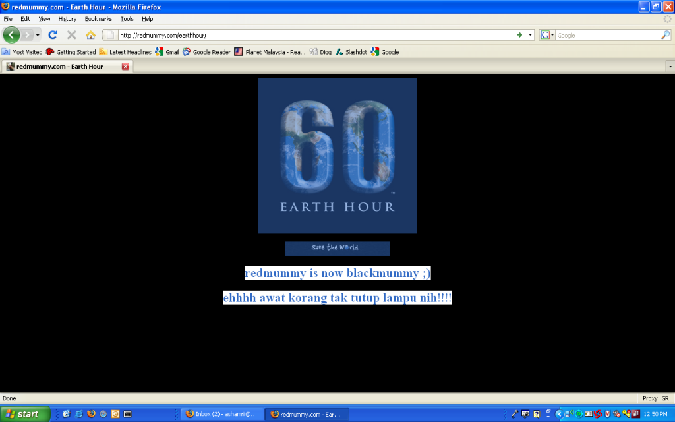
Task: Open the File menu
Action: tap(8, 19)
